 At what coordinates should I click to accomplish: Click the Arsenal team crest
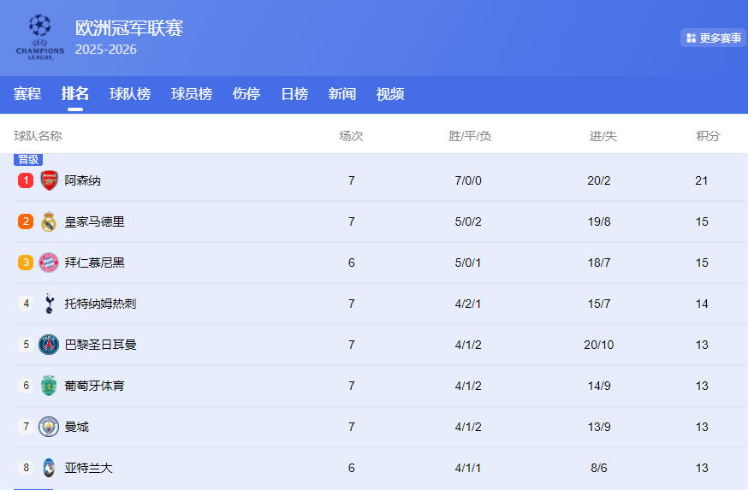coord(49,180)
